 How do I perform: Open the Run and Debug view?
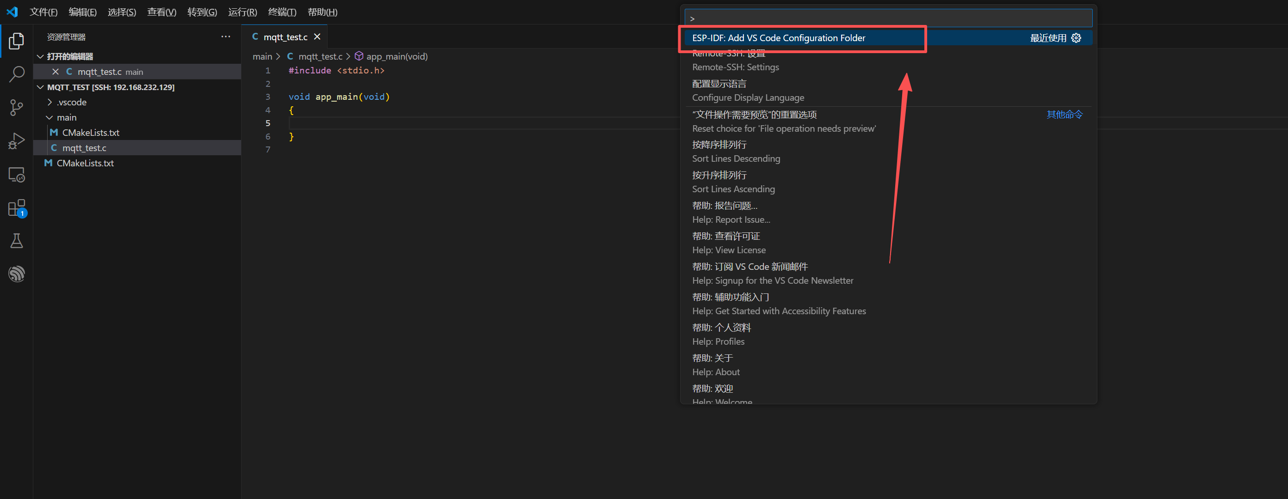[17, 141]
